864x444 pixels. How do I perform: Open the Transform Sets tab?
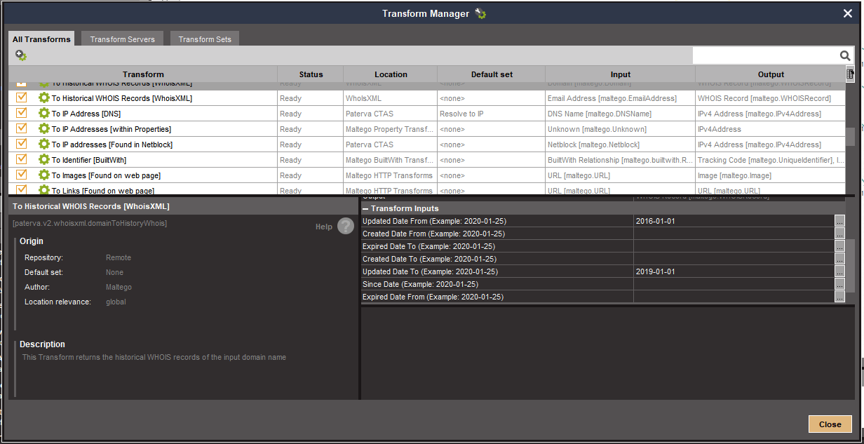(x=205, y=39)
